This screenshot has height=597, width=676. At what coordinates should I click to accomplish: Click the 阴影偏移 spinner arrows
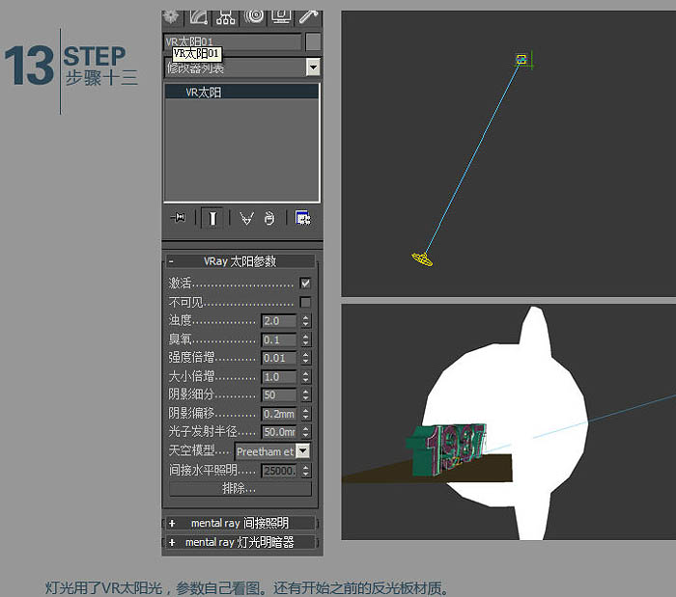[x=306, y=414]
